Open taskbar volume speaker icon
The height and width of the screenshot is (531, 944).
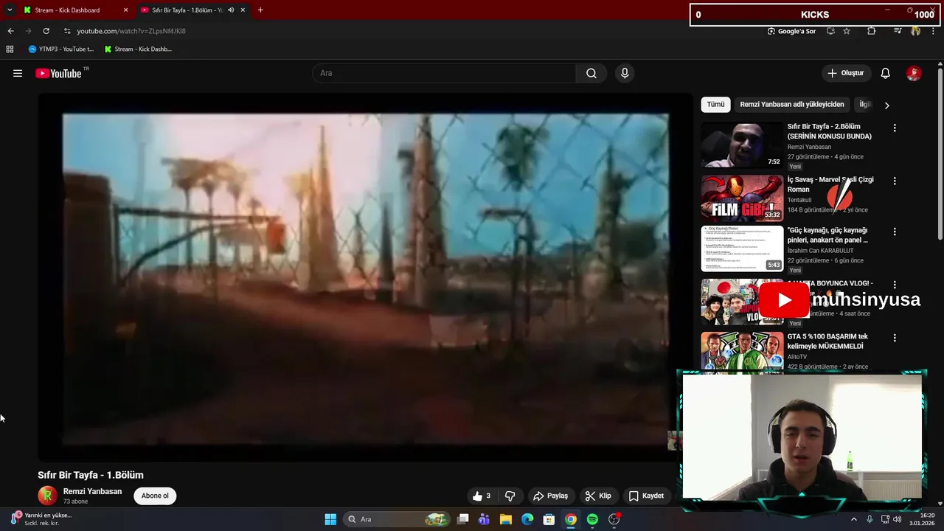click(x=898, y=519)
